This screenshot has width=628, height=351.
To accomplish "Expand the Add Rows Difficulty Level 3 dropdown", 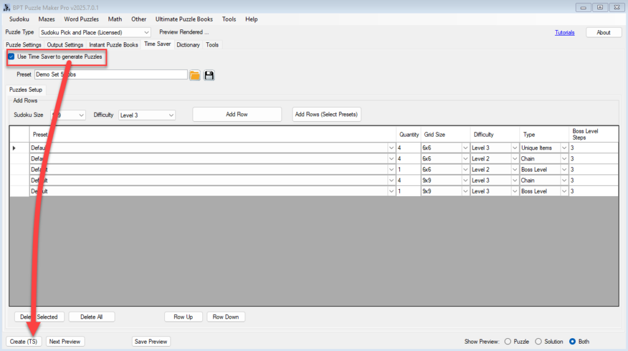I will 147,115.
